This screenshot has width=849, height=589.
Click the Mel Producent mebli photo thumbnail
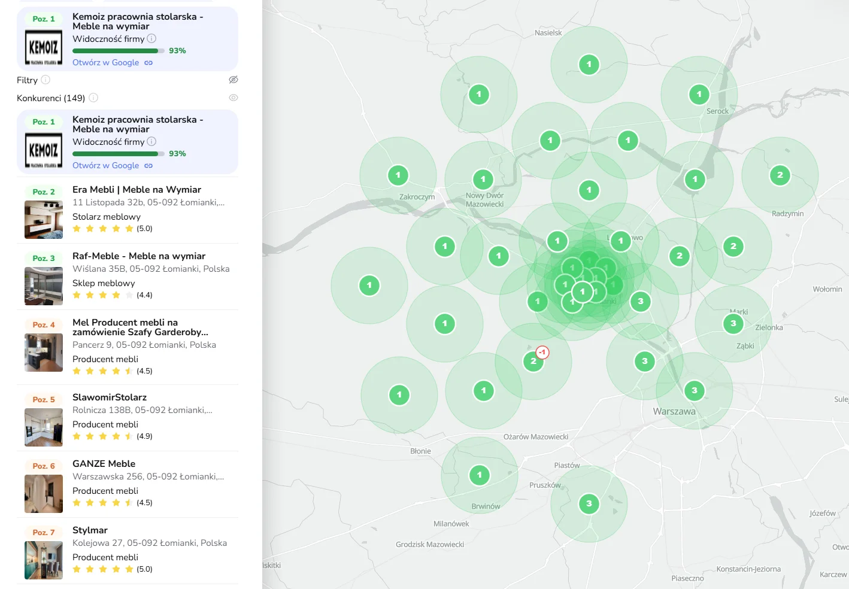tap(44, 353)
